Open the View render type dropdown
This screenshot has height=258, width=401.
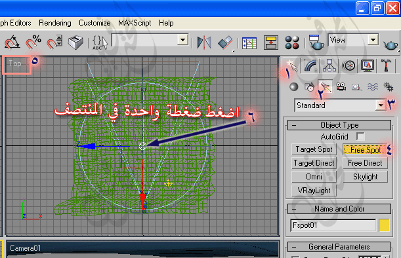[373, 40]
